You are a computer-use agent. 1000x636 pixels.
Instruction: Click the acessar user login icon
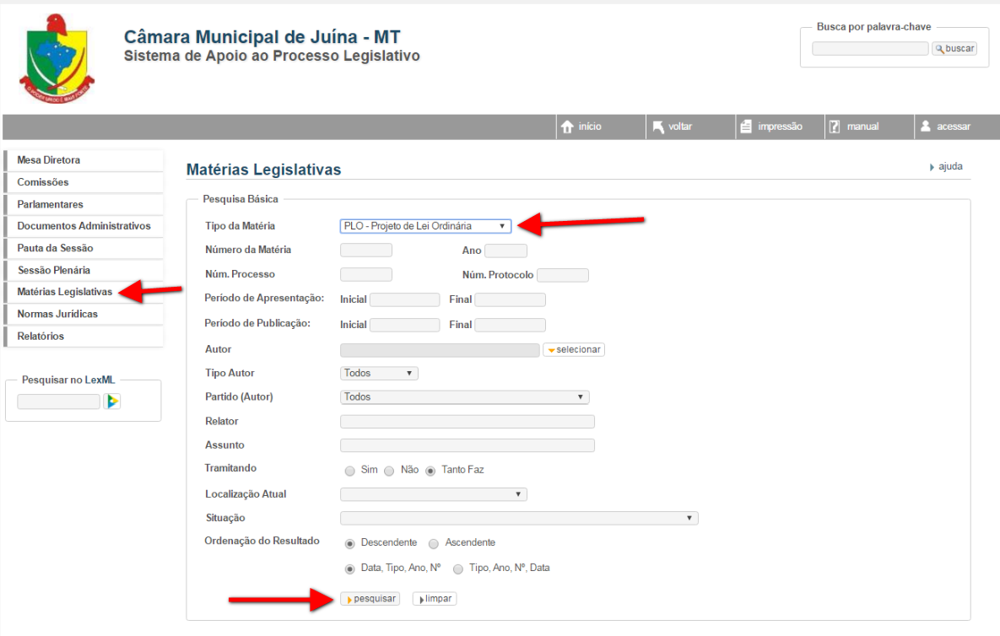point(925,127)
